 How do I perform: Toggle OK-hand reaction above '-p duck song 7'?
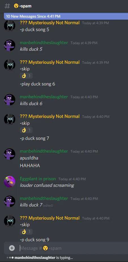tap(26, 130)
